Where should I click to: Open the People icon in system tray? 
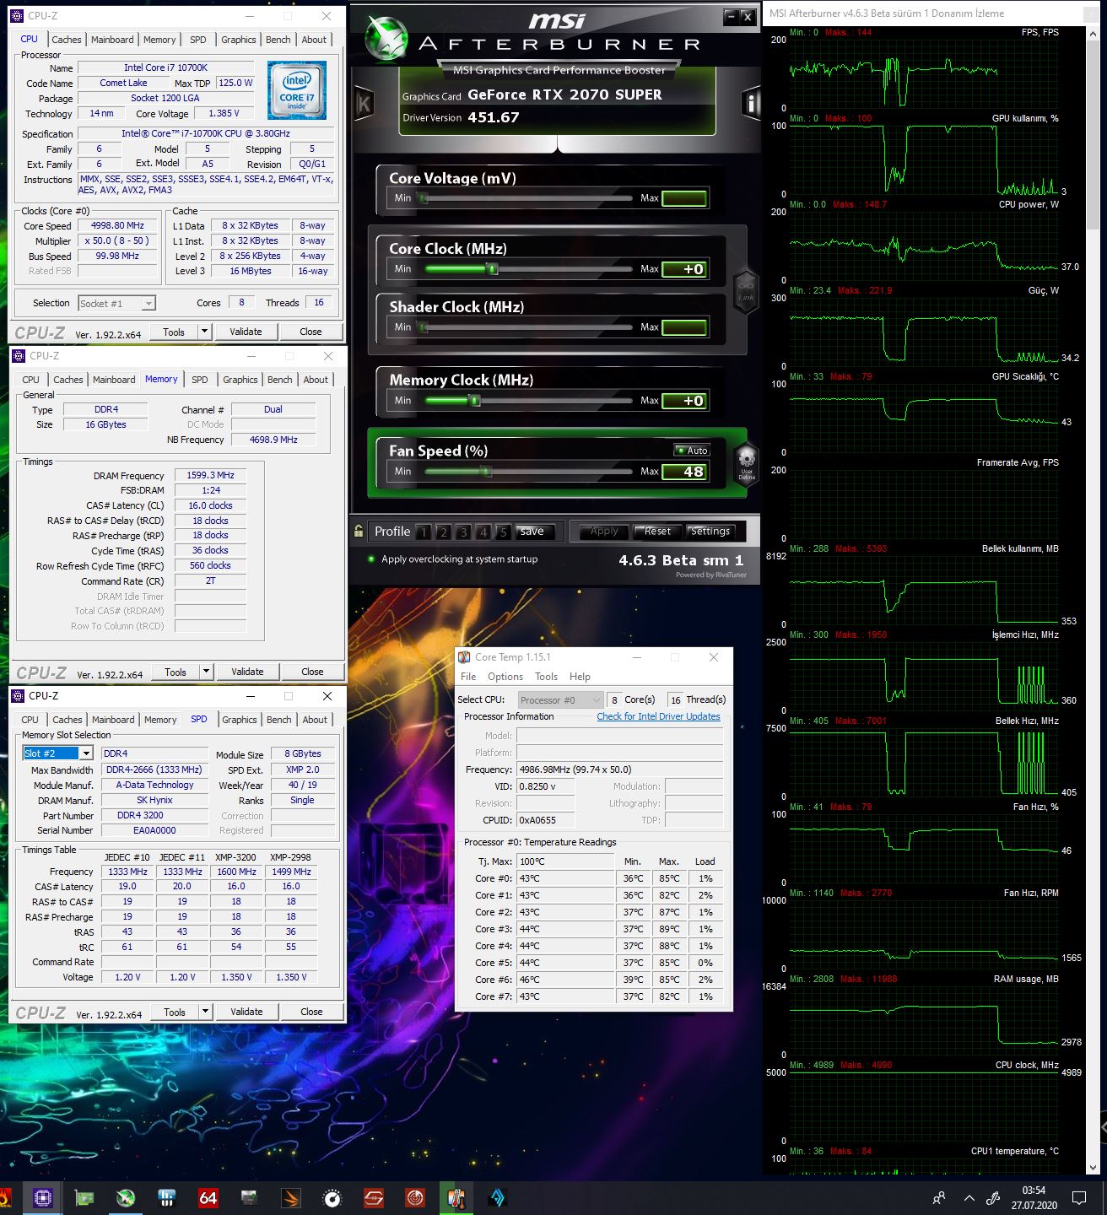[938, 1198]
